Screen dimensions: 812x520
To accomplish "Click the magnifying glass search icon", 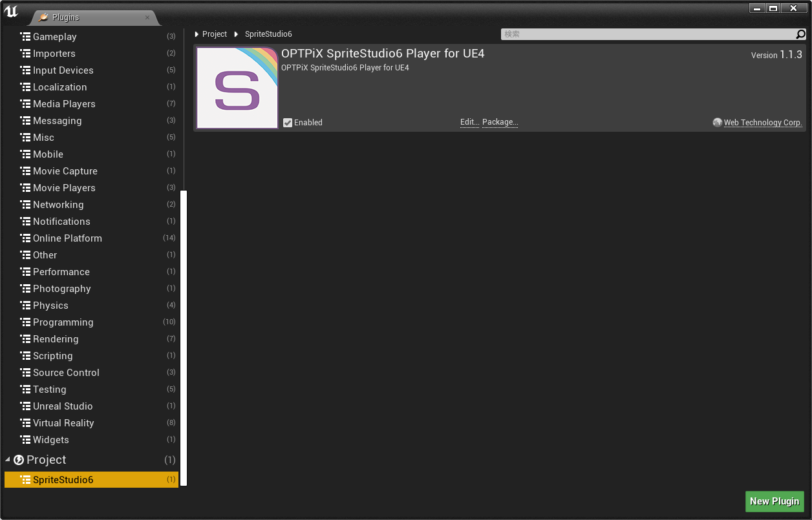I will pos(800,34).
